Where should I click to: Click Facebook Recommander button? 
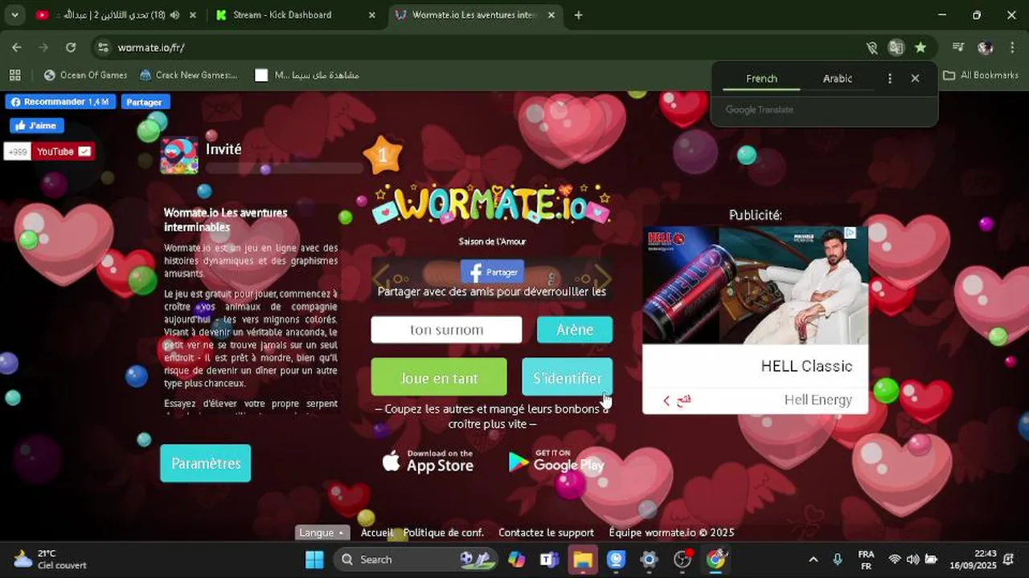(x=60, y=102)
